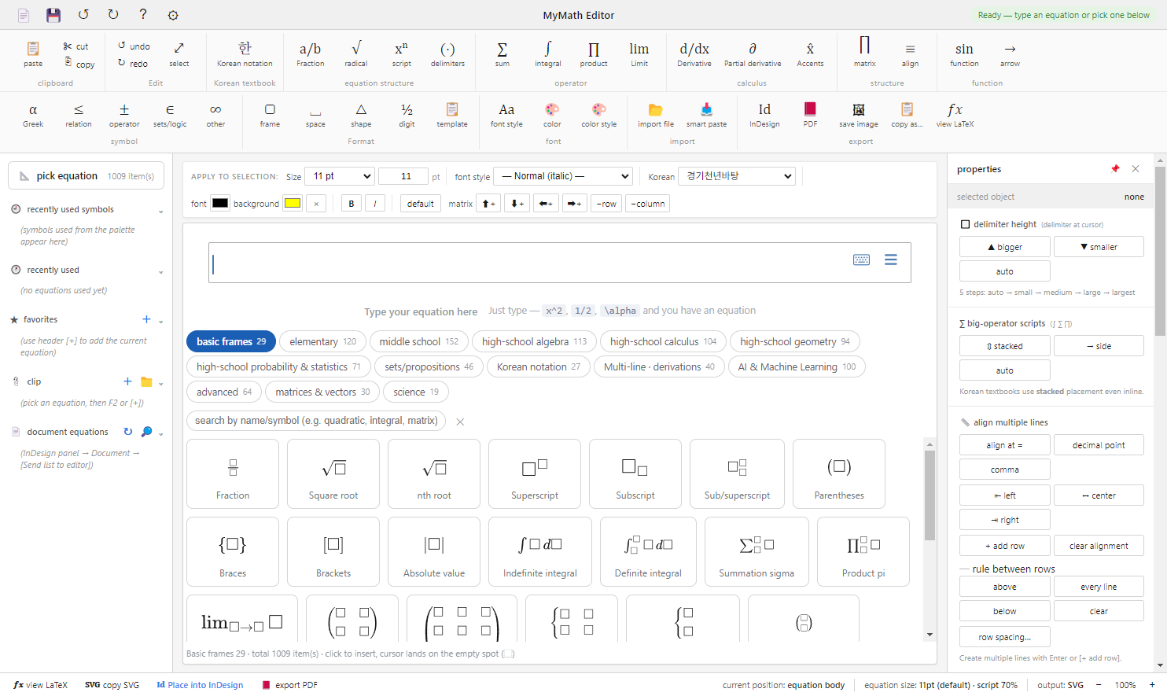Select AI & Machine Learning category
This screenshot has width=1167, height=696.
(797, 366)
